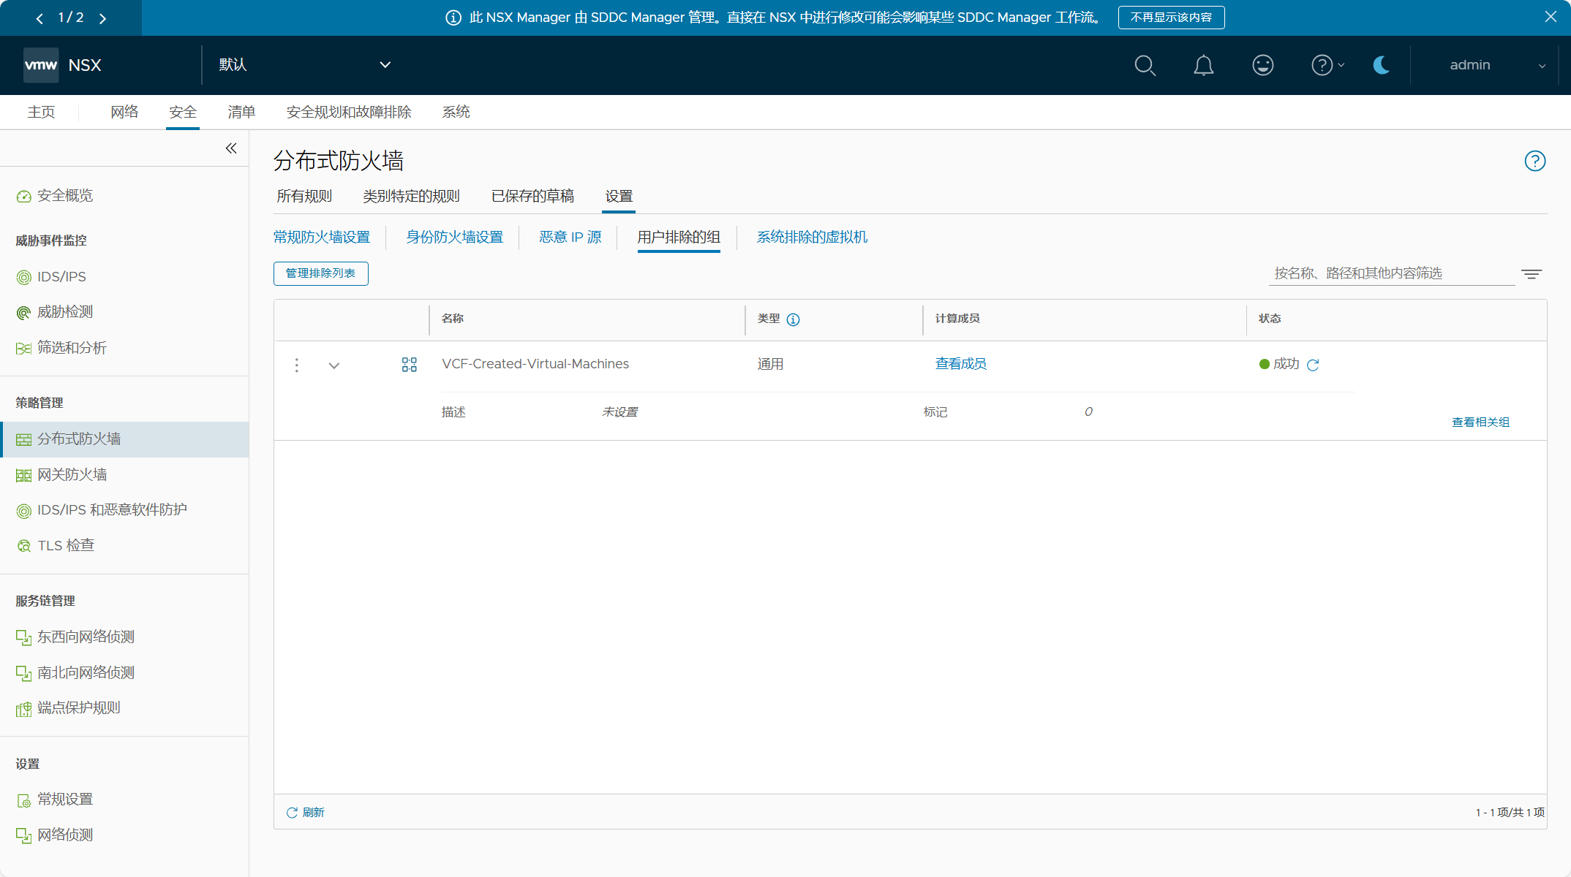Click the search magnifier icon in header
The image size is (1571, 877).
tap(1145, 66)
